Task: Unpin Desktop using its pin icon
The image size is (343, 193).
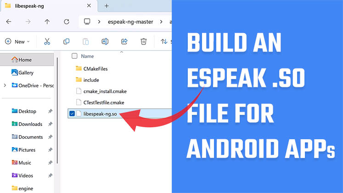Action: [51, 111]
